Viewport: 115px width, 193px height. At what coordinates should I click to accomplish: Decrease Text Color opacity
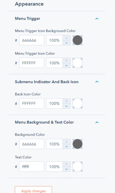point(67,169)
